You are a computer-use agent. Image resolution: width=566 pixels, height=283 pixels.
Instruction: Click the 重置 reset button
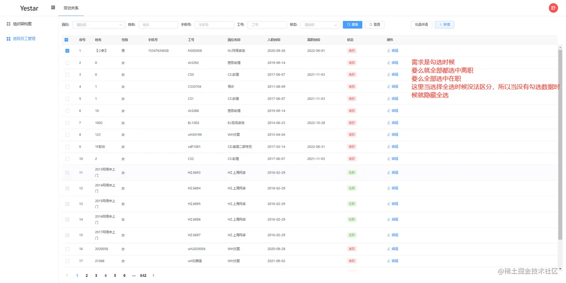375,25
